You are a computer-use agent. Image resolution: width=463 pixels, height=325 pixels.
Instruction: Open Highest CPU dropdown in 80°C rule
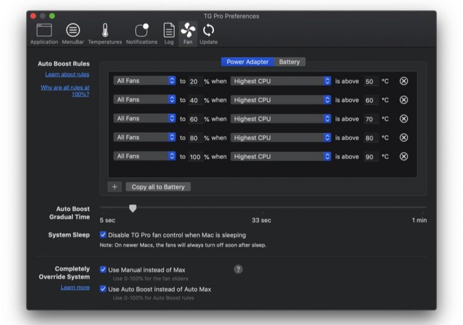(x=280, y=138)
